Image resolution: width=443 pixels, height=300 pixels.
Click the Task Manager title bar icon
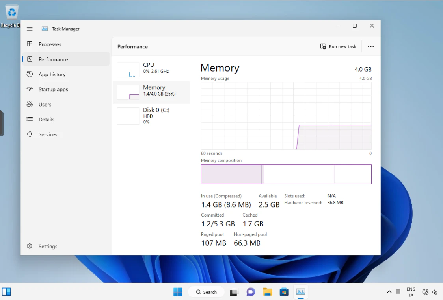[x=45, y=29]
